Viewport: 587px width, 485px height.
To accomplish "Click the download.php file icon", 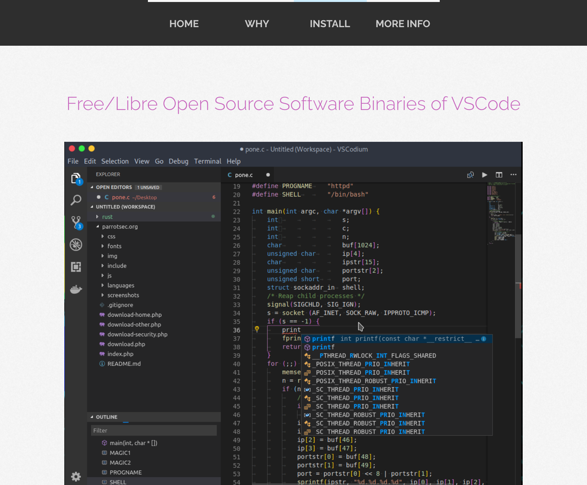I will (102, 344).
